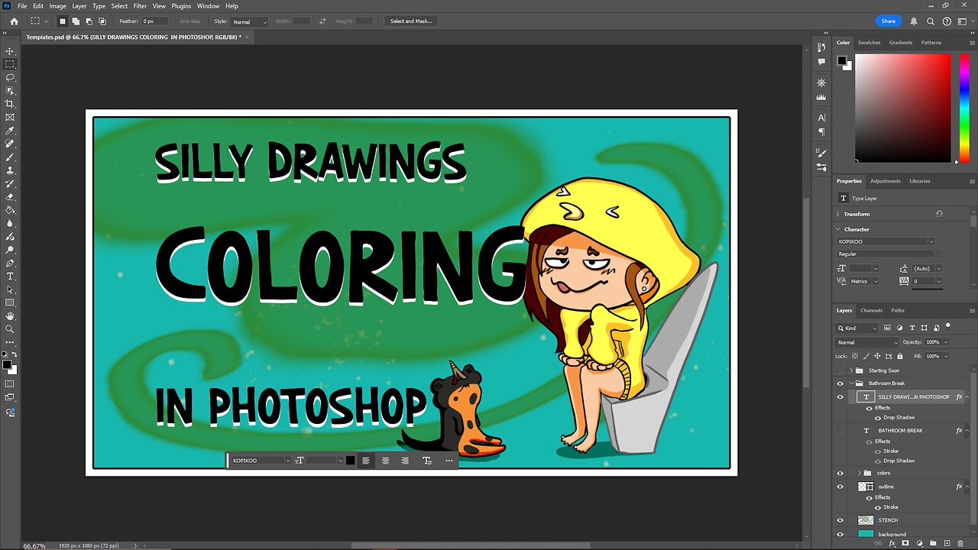The height and width of the screenshot is (550, 978).
Task: Open the Kind filter dropdown
Action: tap(857, 328)
